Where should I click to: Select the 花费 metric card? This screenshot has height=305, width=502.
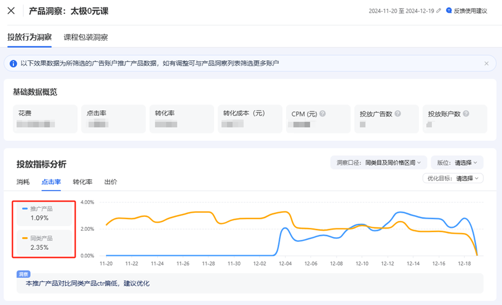point(45,119)
